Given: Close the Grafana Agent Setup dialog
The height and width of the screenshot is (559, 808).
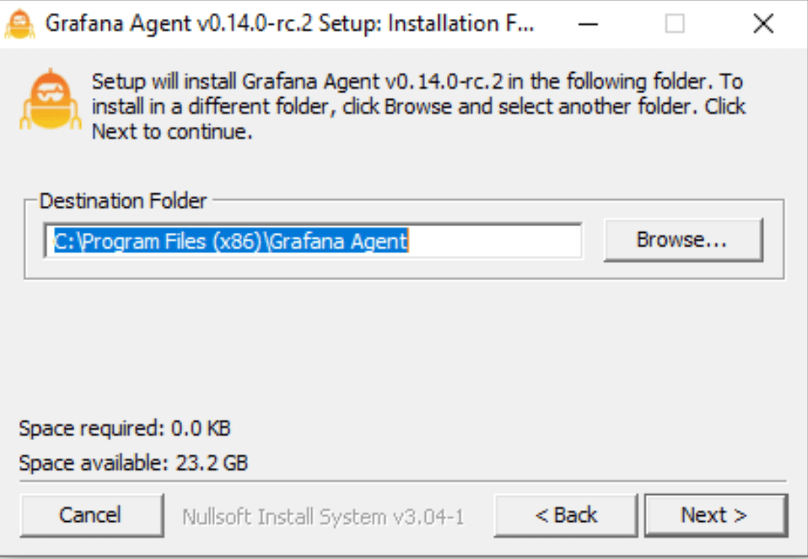Looking at the screenshot, I should [x=763, y=24].
